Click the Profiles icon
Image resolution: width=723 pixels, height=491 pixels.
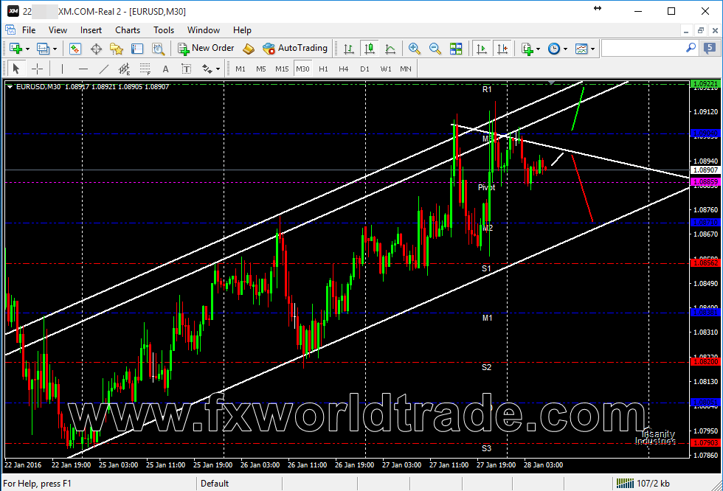click(x=43, y=49)
